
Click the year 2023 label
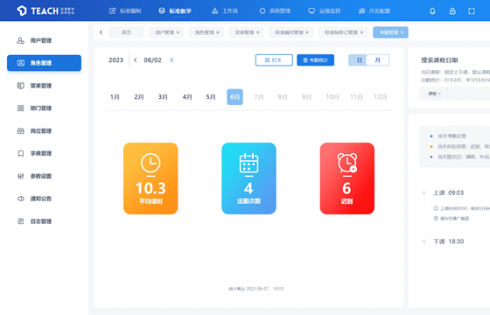115,60
